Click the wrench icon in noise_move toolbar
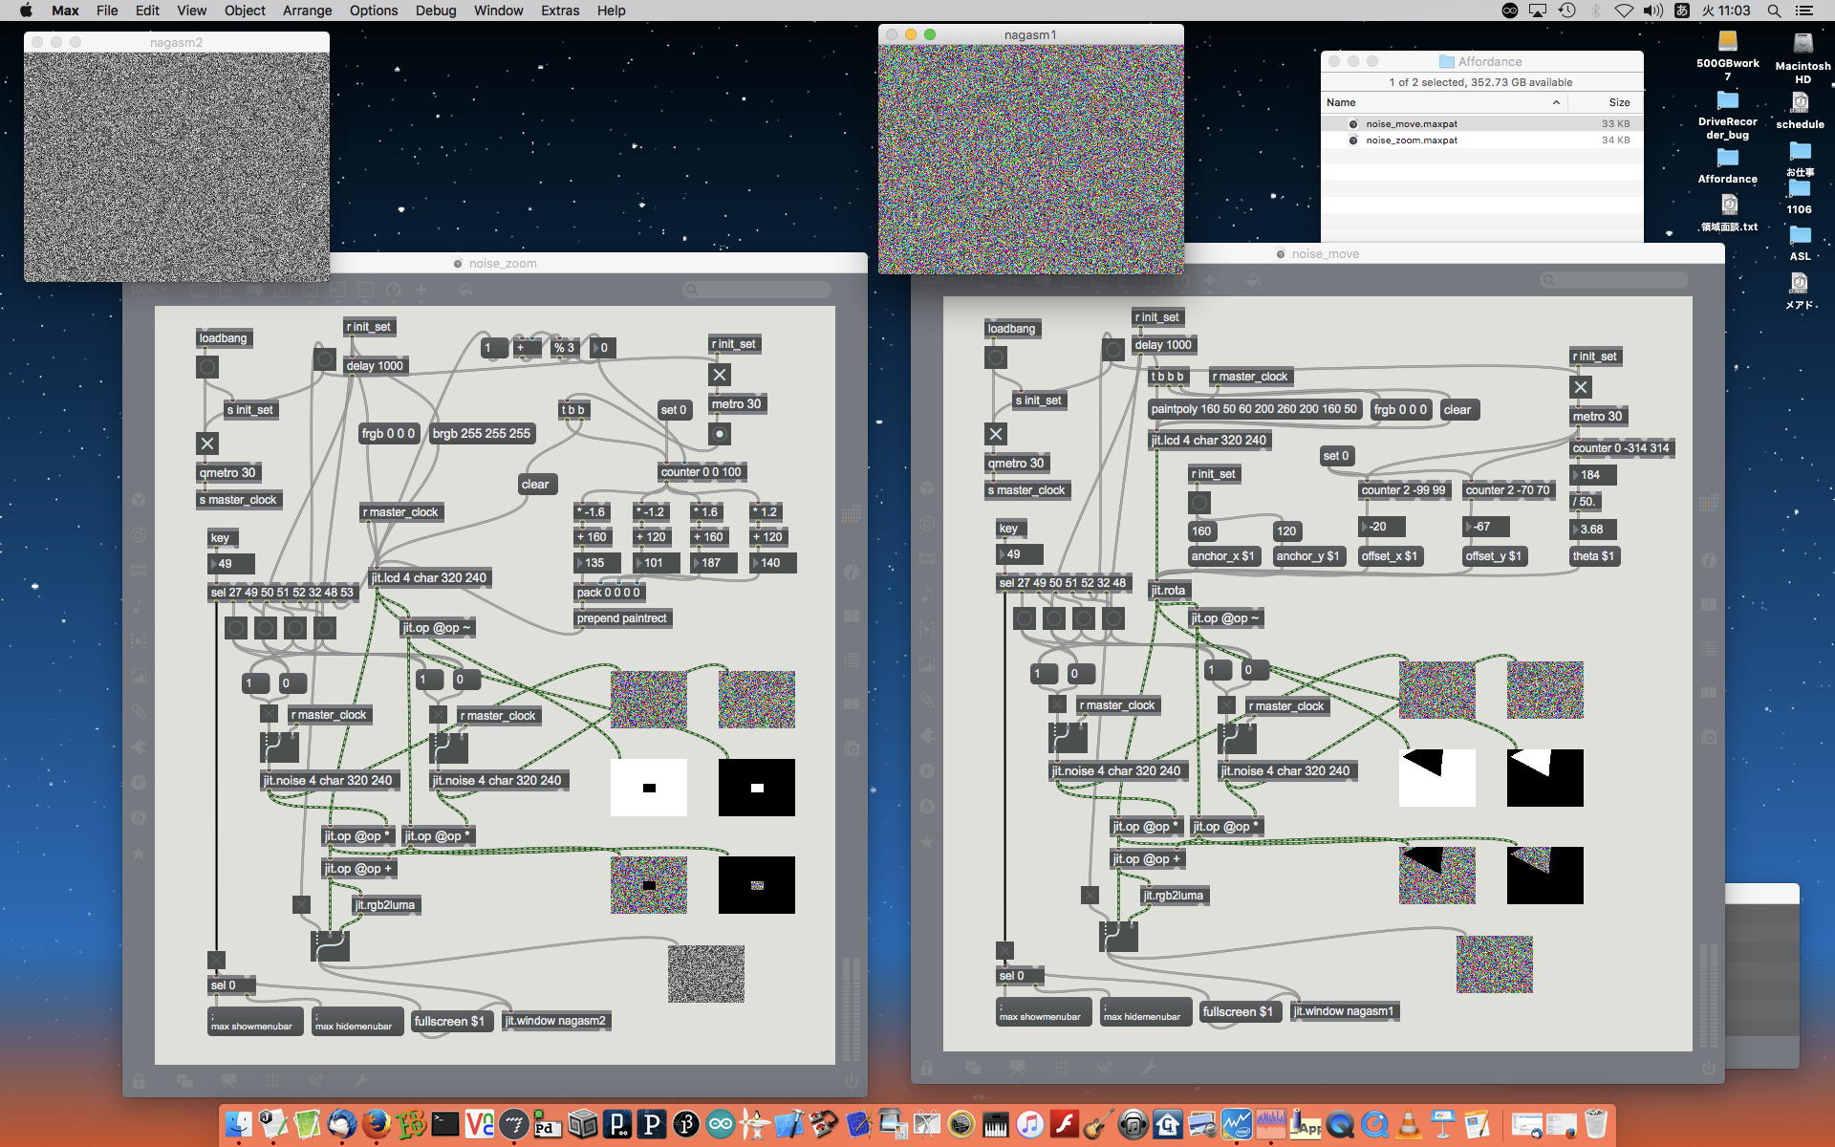Screen dimensions: 1835x1147 (x=1149, y=1068)
